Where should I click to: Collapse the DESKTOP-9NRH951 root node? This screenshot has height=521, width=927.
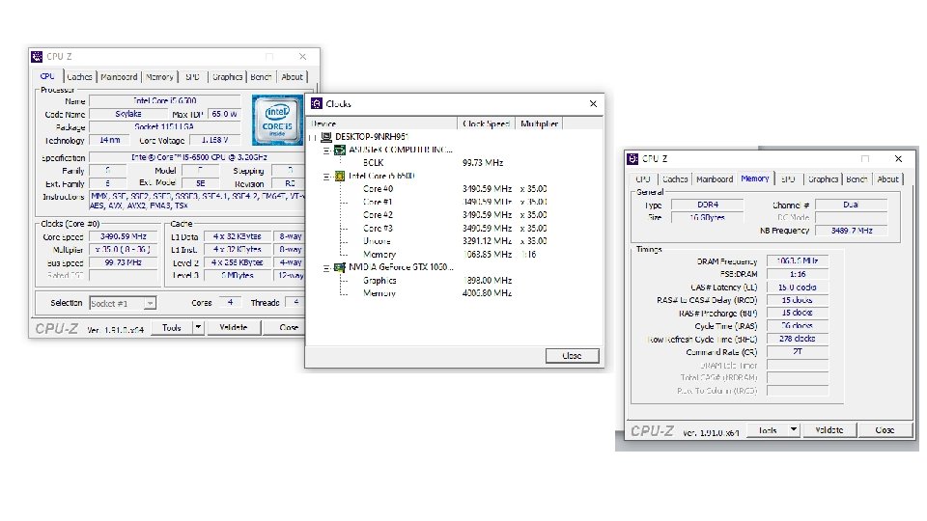coord(313,138)
